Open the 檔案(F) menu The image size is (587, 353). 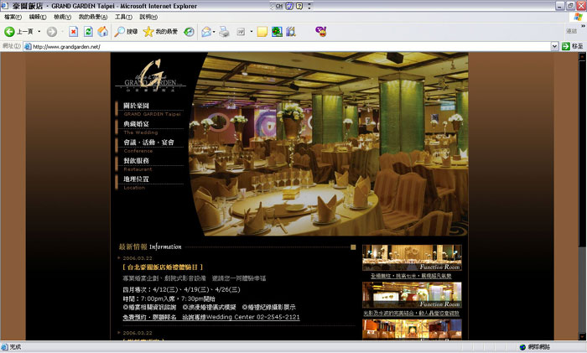pyautogui.click(x=13, y=17)
